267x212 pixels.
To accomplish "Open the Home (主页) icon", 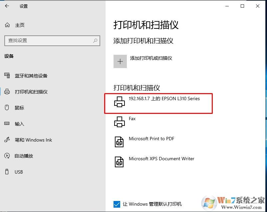I will 7,25.
